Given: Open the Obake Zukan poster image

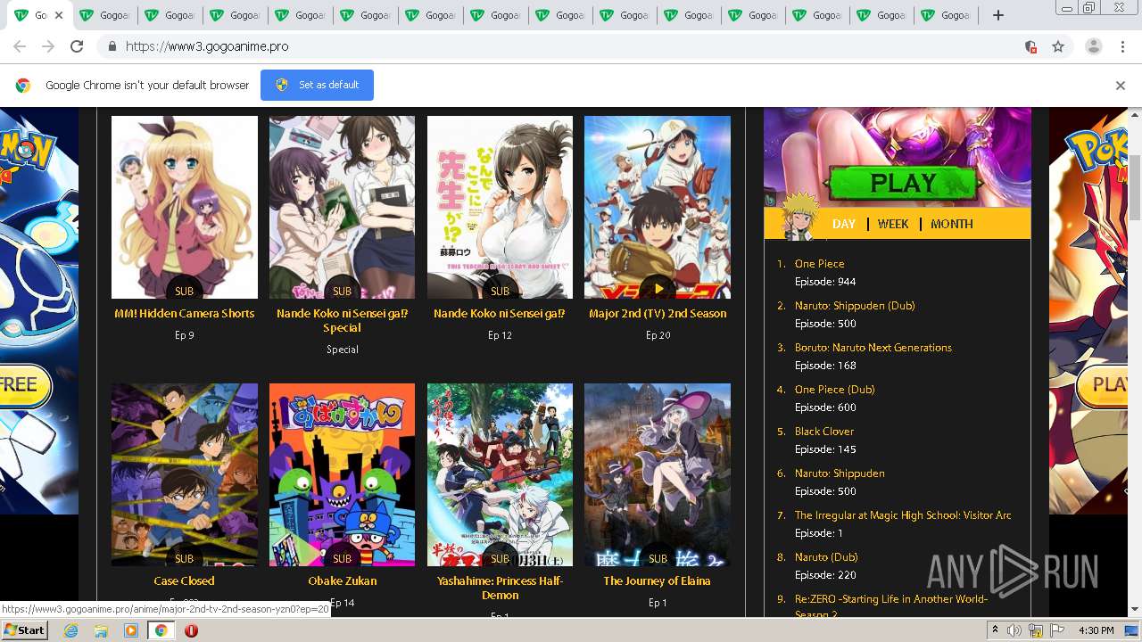Looking at the screenshot, I should coord(342,474).
